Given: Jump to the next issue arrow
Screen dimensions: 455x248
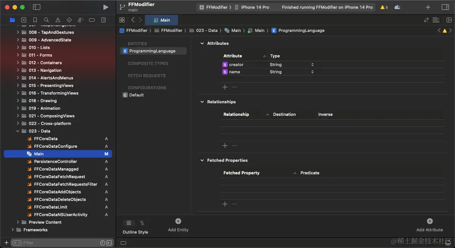Looking at the screenshot, I should [x=450, y=30].
